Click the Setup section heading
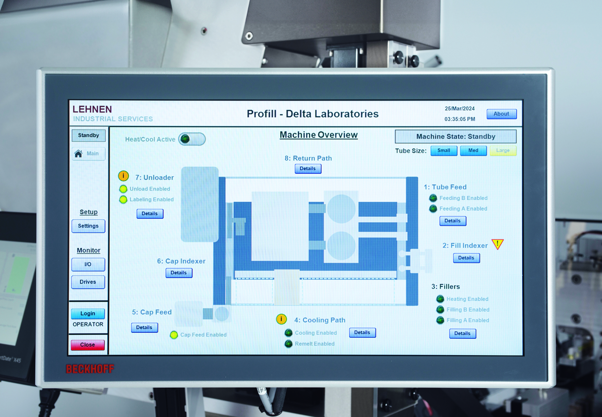This screenshot has height=417, width=602. point(89,212)
